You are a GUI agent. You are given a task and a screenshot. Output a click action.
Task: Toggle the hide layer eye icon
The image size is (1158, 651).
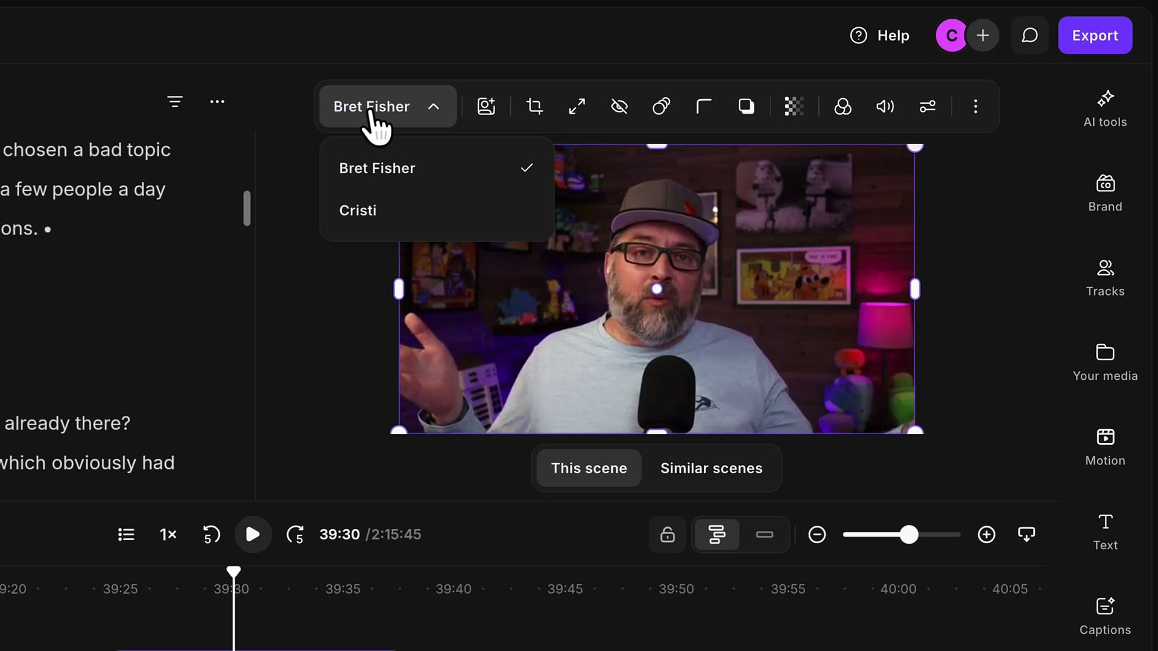pyautogui.click(x=619, y=107)
